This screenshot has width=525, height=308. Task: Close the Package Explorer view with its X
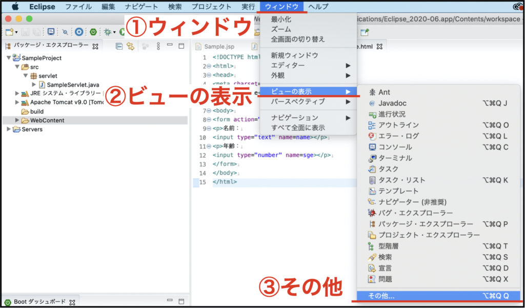click(95, 47)
